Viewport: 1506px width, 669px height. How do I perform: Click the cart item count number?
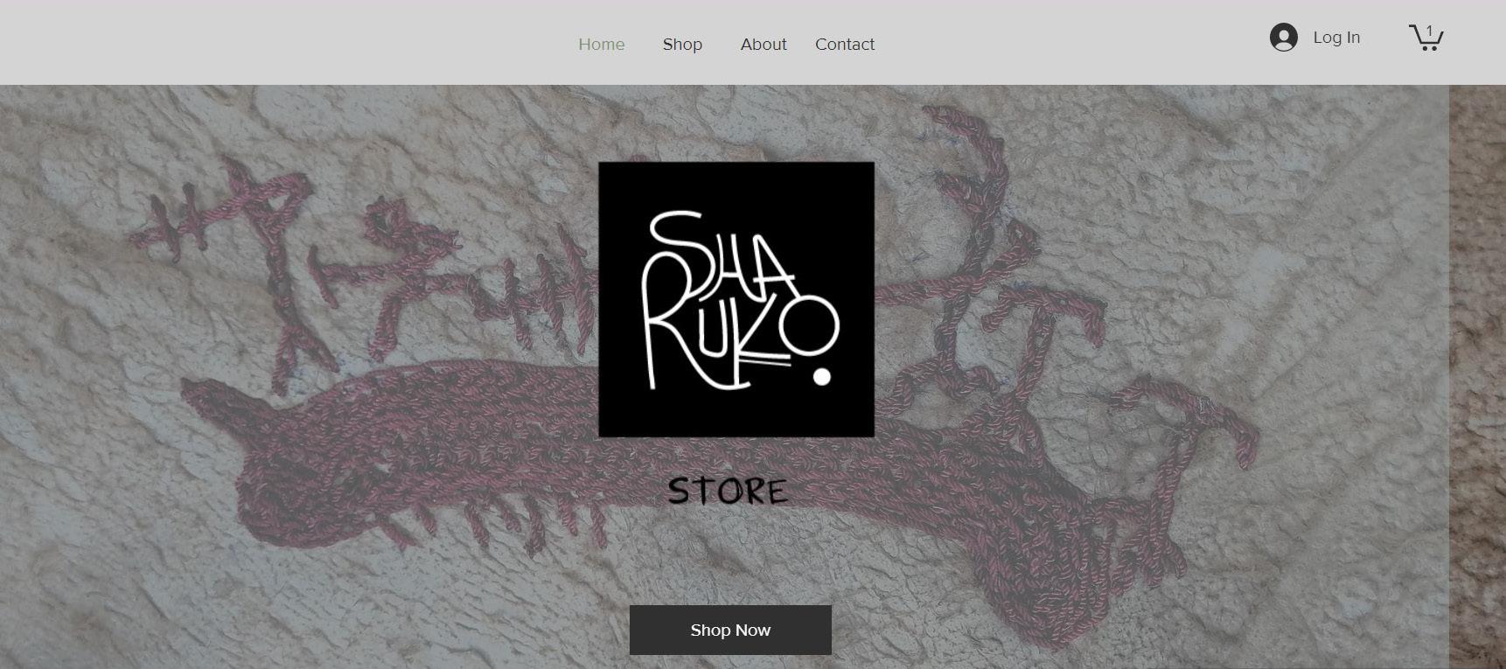click(1429, 31)
